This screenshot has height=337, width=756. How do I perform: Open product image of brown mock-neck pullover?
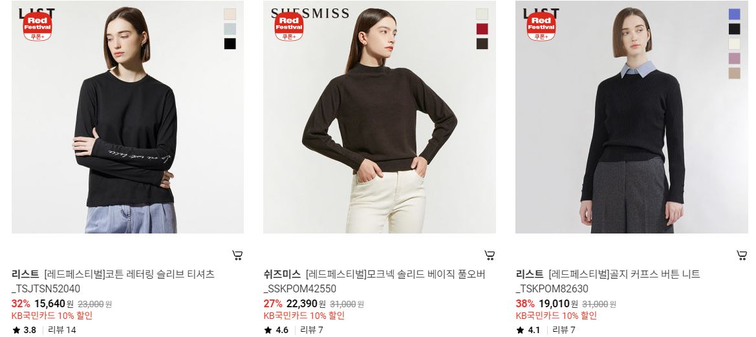click(x=380, y=117)
